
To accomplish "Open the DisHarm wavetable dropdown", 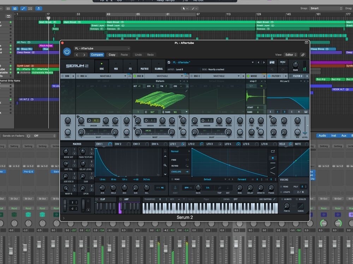I will (160, 81).
